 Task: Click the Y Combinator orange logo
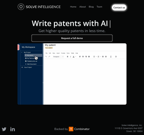click(71, 129)
